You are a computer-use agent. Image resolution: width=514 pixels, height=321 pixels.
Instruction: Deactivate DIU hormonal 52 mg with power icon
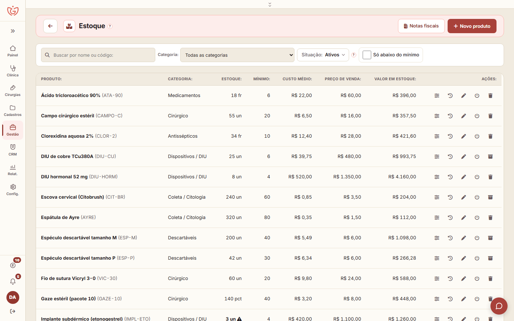tap(477, 177)
